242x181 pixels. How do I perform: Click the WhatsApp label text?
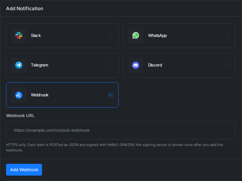pyautogui.click(x=157, y=35)
